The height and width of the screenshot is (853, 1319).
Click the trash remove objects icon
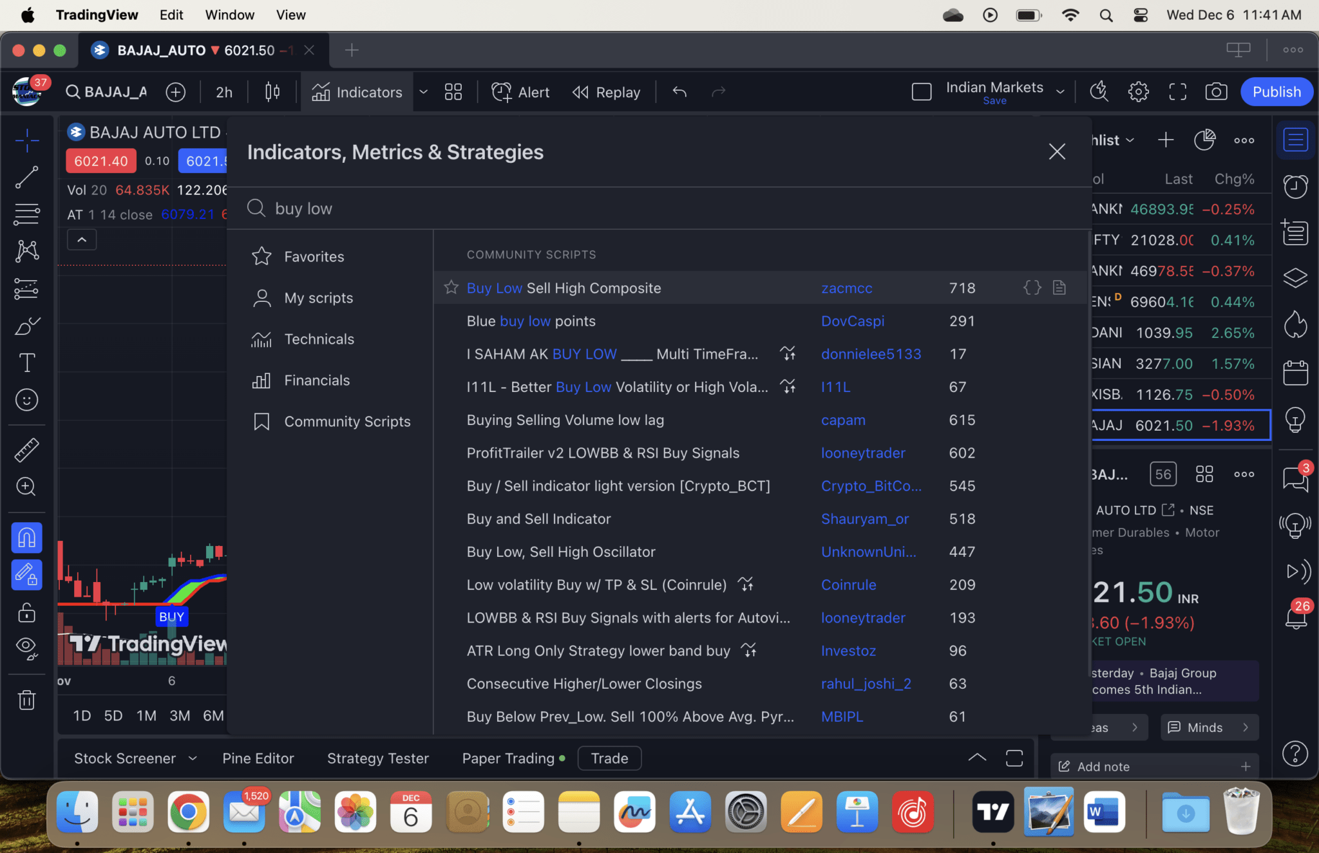click(x=26, y=699)
